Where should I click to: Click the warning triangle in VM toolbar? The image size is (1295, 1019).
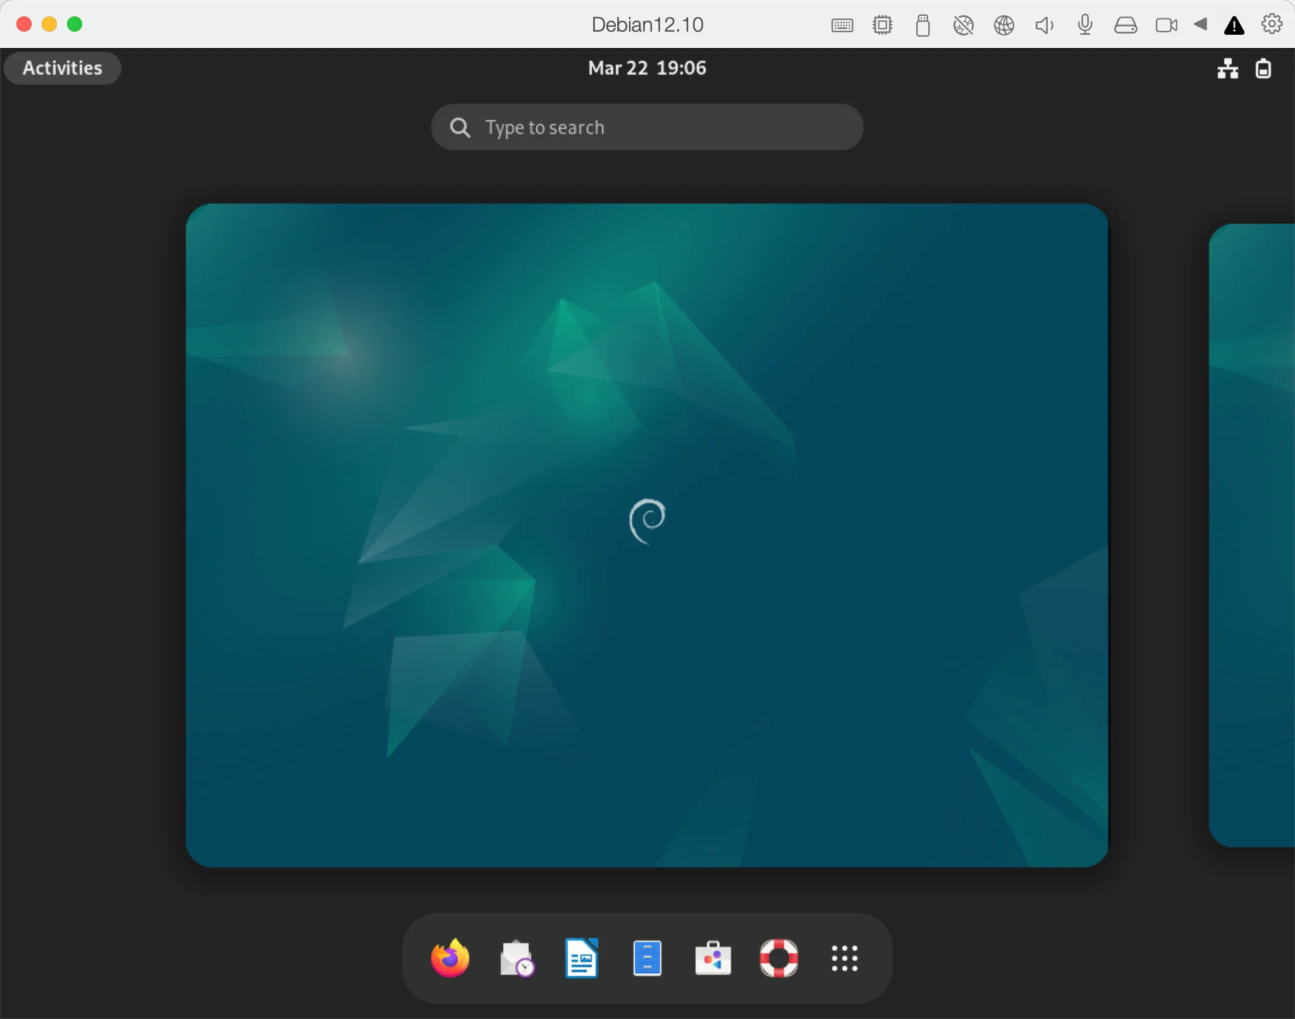click(x=1234, y=25)
